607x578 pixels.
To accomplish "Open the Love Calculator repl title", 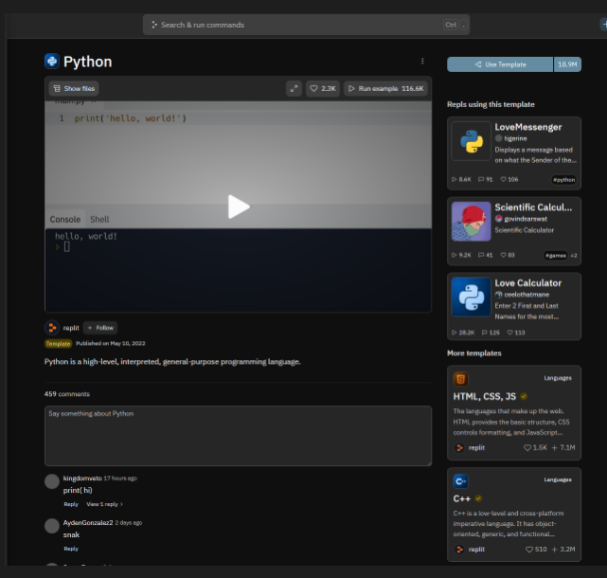I will (528, 283).
